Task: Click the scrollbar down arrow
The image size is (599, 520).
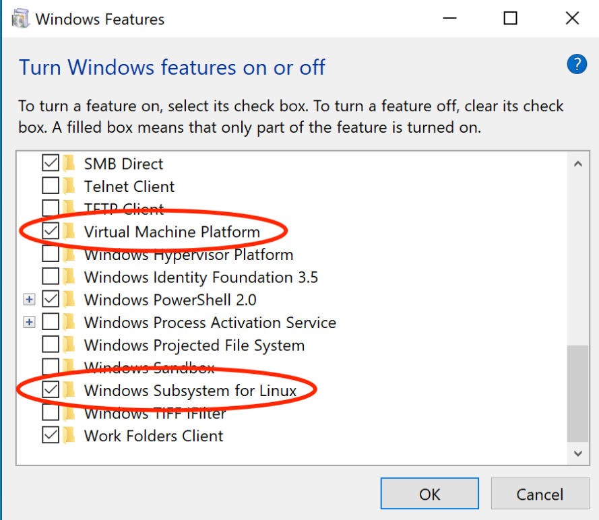Action: coord(577,453)
